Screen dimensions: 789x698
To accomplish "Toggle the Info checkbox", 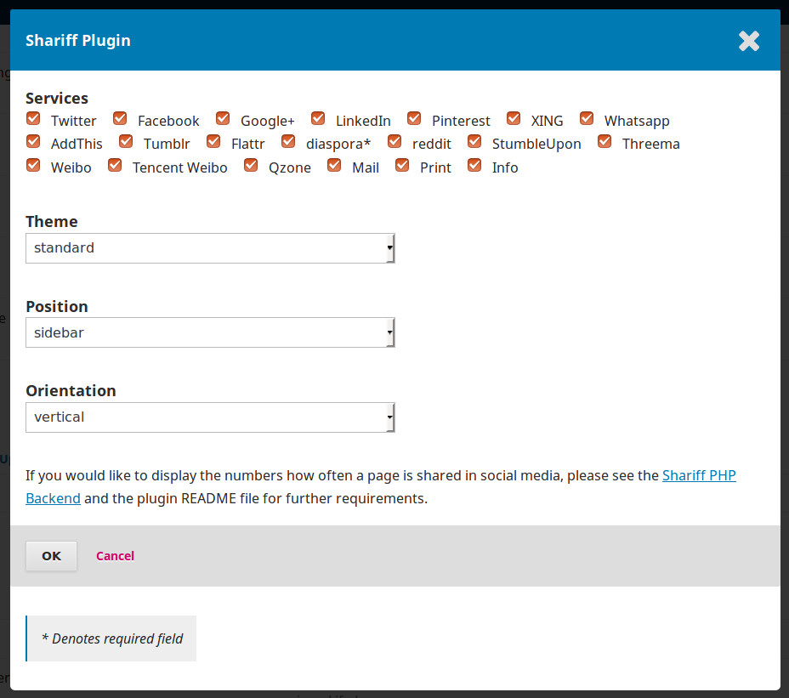I will tap(474, 166).
